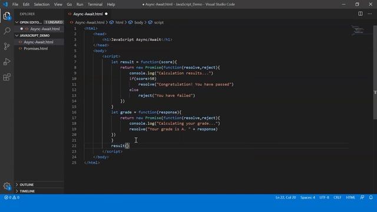Viewport: 377px width, 212px height.
Task: Click the editor vertical scrollbar
Action: [x=375, y=72]
